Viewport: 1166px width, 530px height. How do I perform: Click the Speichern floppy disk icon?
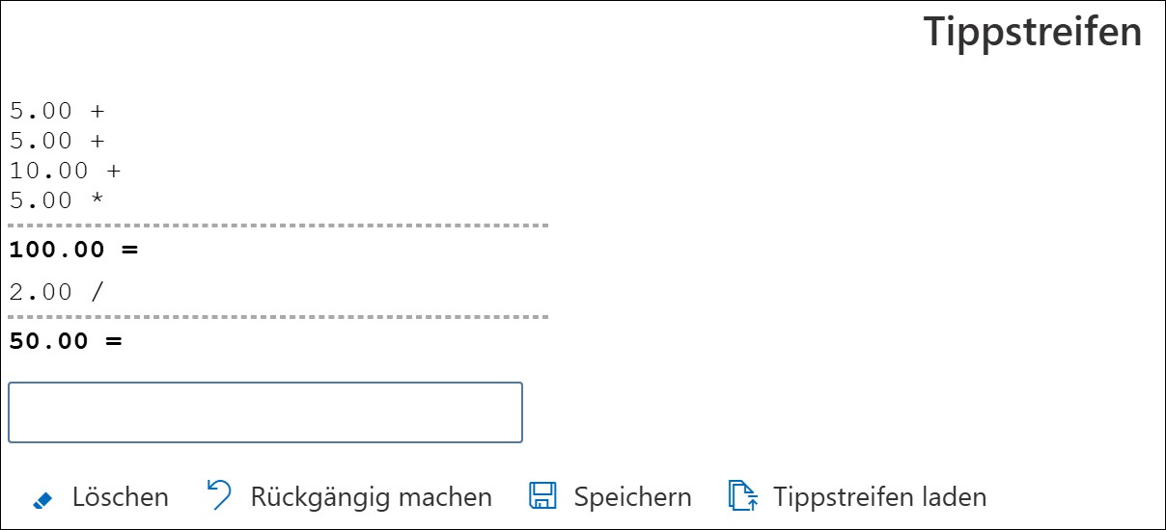coord(543,496)
